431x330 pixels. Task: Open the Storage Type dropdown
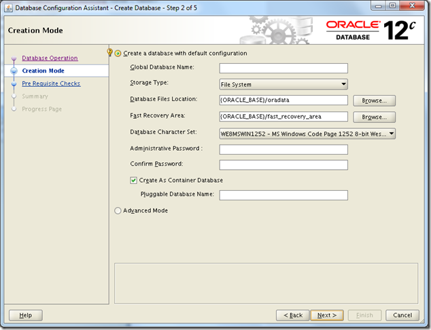(283, 85)
